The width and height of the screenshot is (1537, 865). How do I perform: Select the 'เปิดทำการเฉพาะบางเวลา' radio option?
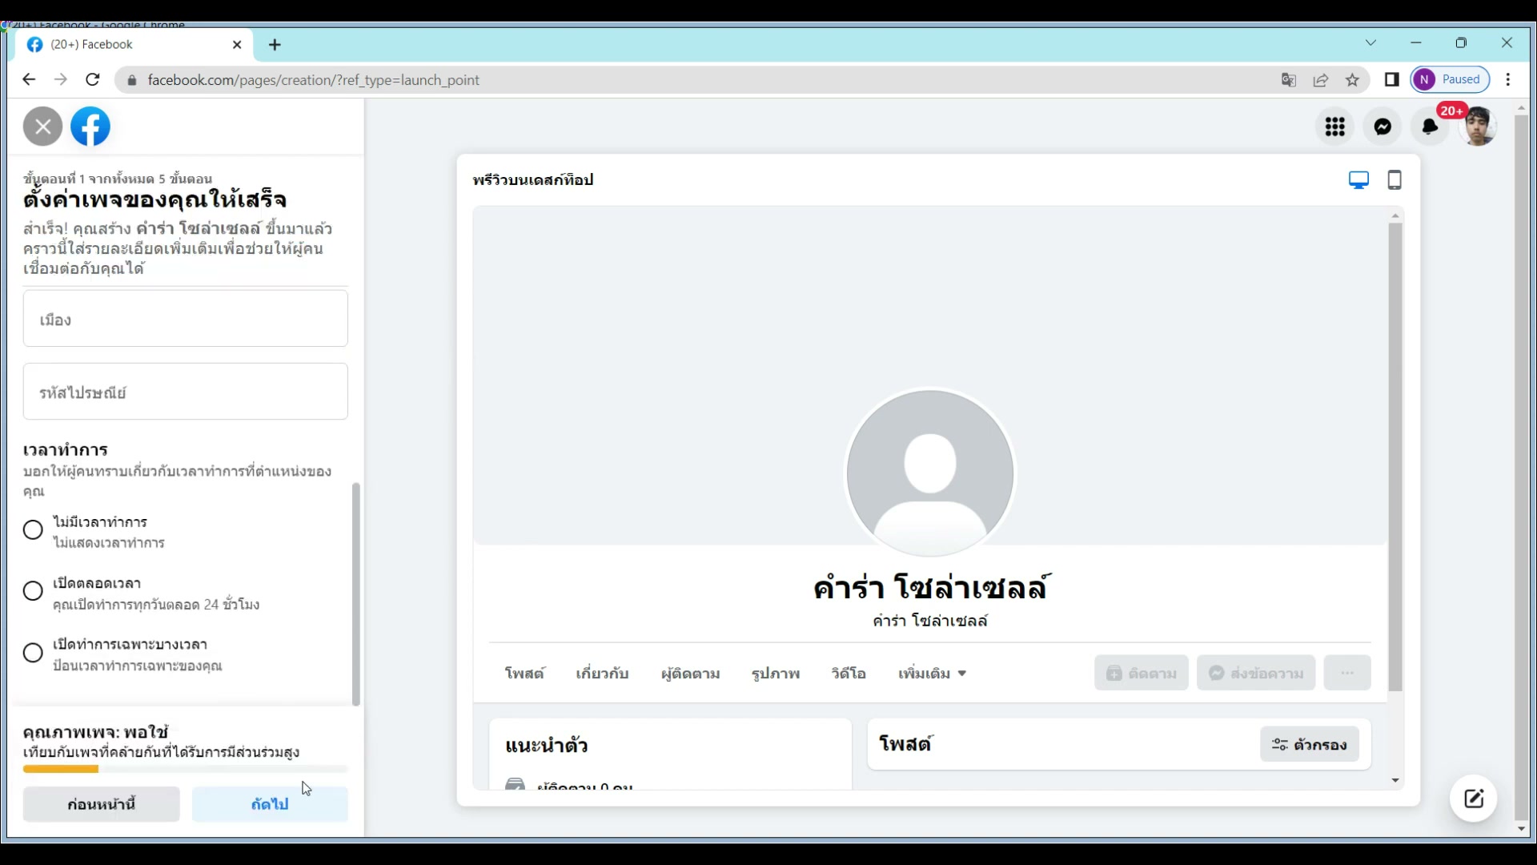pos(33,653)
